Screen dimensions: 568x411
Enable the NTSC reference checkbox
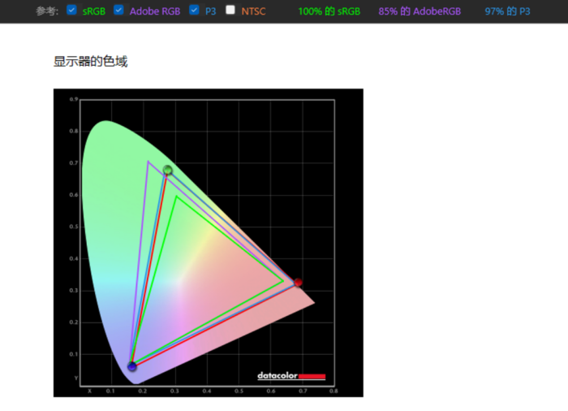point(230,11)
